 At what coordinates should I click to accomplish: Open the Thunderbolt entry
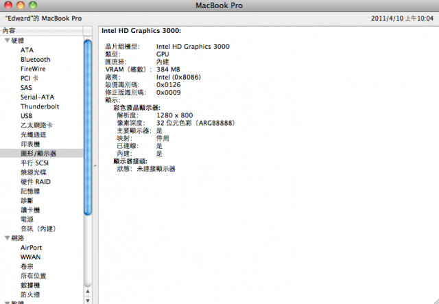[40, 106]
